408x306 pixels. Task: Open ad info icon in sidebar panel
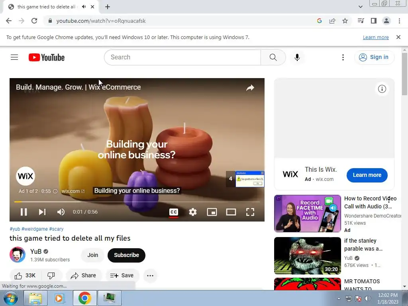382,89
